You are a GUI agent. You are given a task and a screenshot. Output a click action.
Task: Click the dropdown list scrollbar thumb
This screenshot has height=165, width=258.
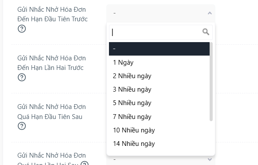pyautogui.click(x=211, y=82)
